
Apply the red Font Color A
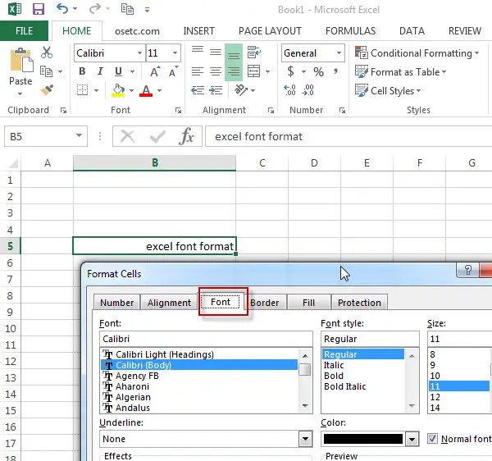(x=146, y=90)
